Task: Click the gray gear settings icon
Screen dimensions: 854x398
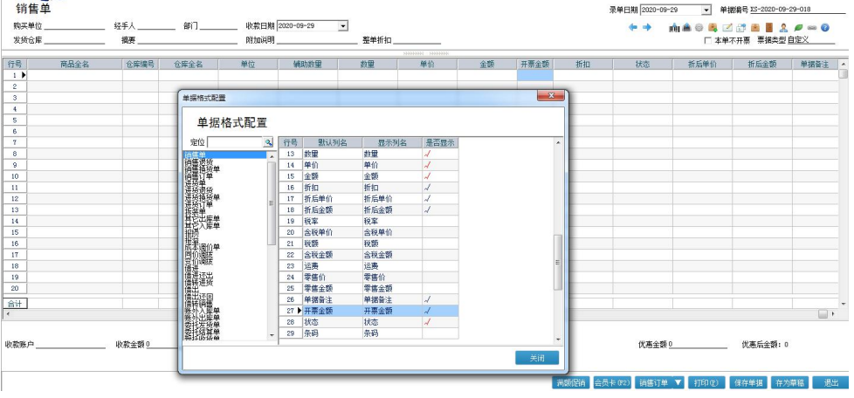Action: (x=699, y=27)
